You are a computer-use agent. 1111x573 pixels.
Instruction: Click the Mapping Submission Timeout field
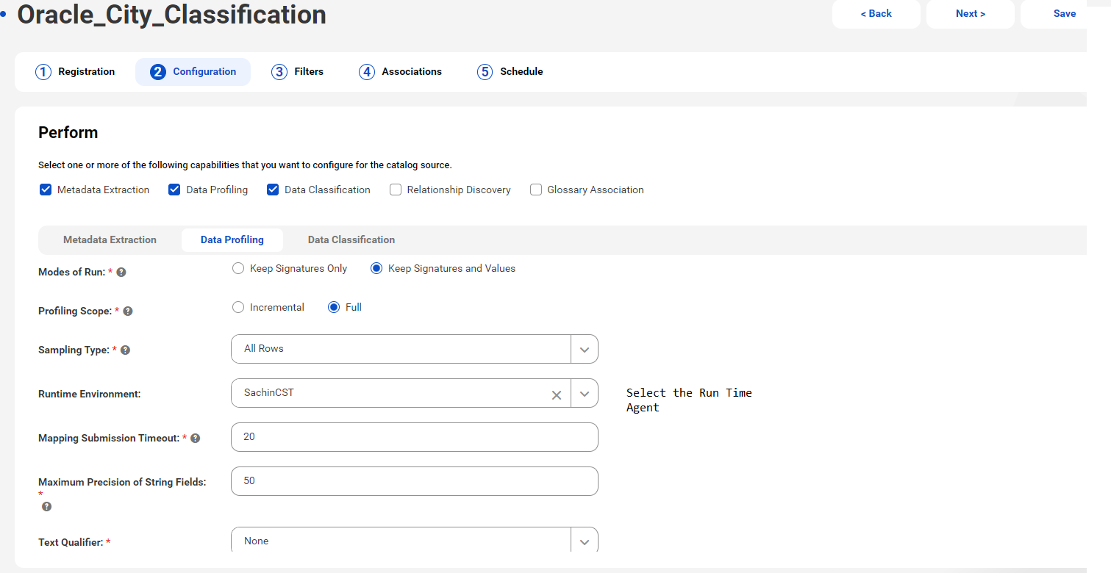pyautogui.click(x=415, y=437)
